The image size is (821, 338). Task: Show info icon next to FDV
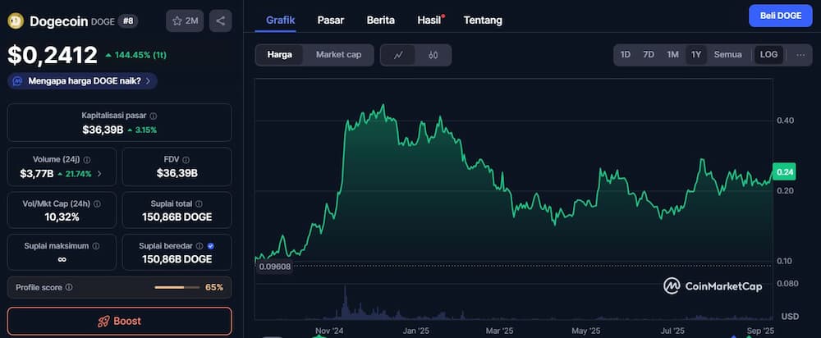[x=186, y=160]
